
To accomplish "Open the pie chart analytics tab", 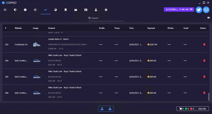I will point(55,10).
